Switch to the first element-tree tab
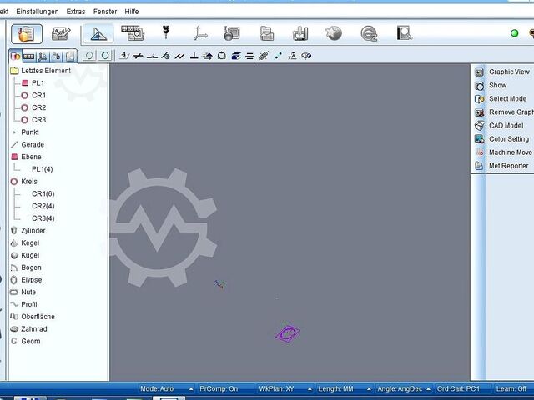Image resolution: width=534 pixels, height=400 pixels. (x=15, y=57)
